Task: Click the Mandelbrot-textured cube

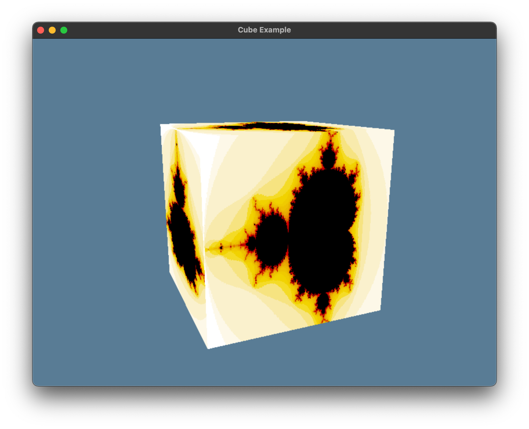Action: (x=277, y=235)
